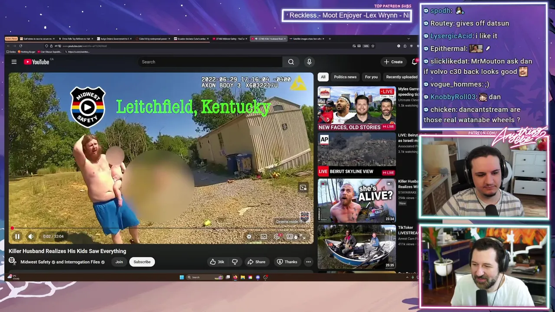This screenshot has height=312, width=555.
Task: Open the BEIRUT SKYLINE VIEW live thumbnail
Action: (356, 154)
